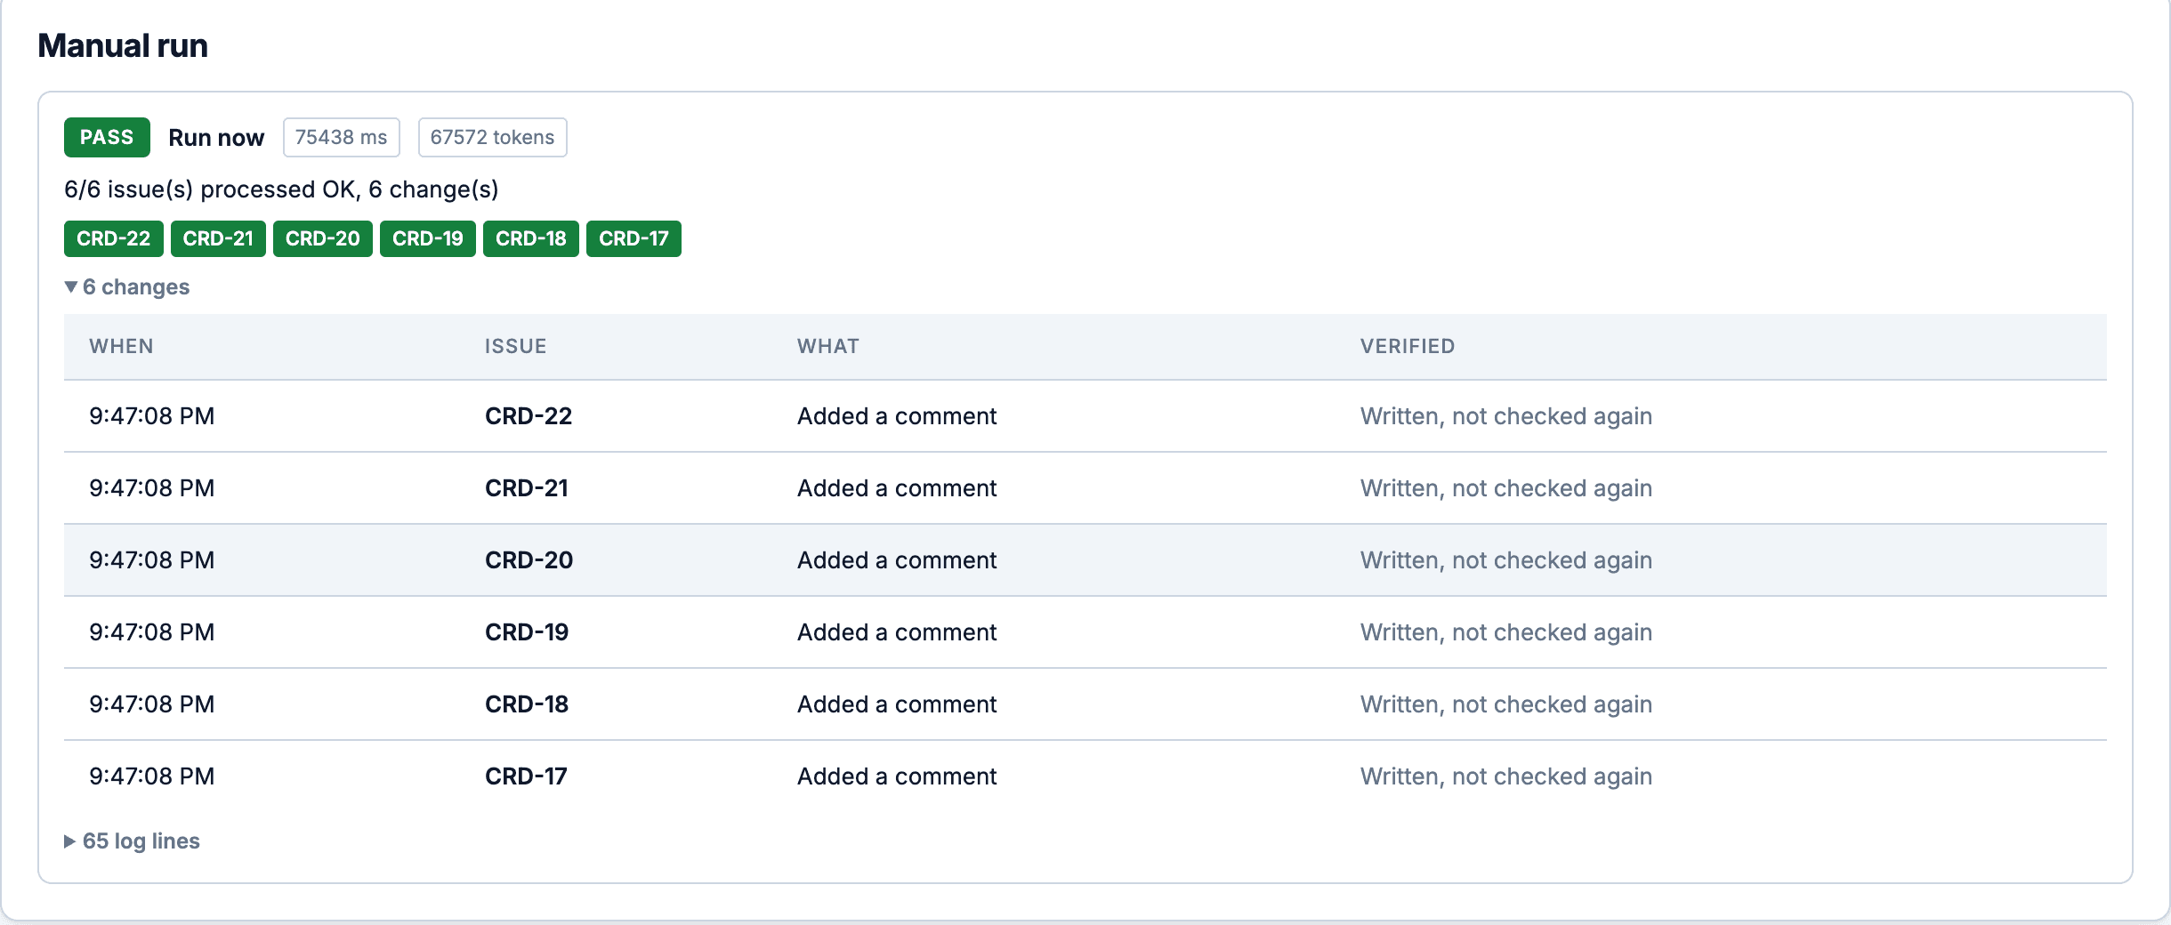
Task: Click 'Added a comment' in CRD-18 row
Action: coord(897,704)
